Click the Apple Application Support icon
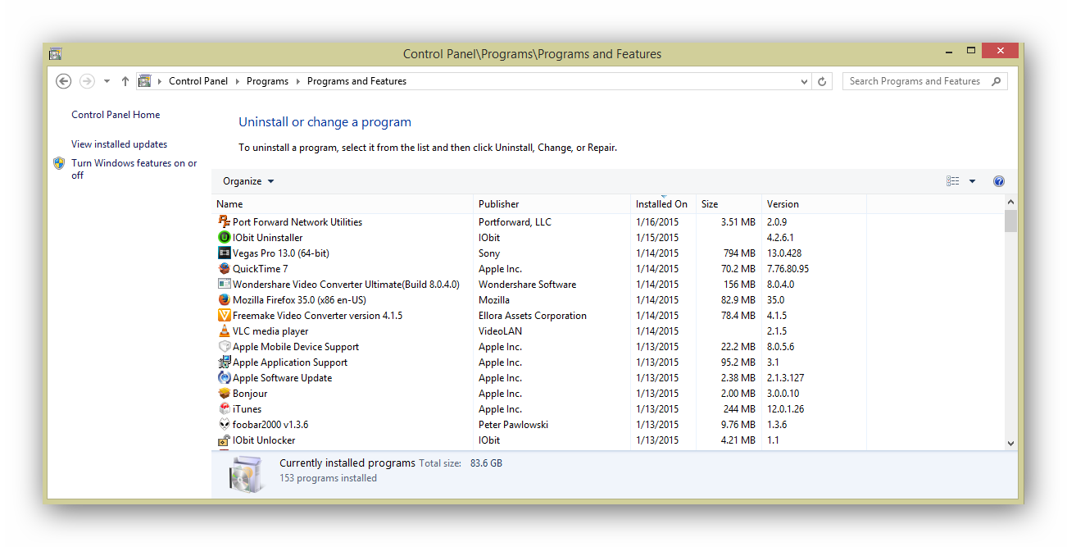Image resolution: width=1067 pixels, height=547 pixels. point(225,362)
